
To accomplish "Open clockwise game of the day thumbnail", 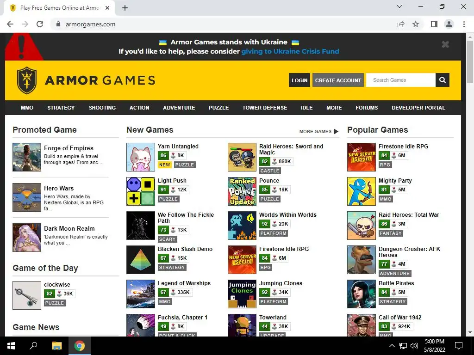I will (26, 295).
